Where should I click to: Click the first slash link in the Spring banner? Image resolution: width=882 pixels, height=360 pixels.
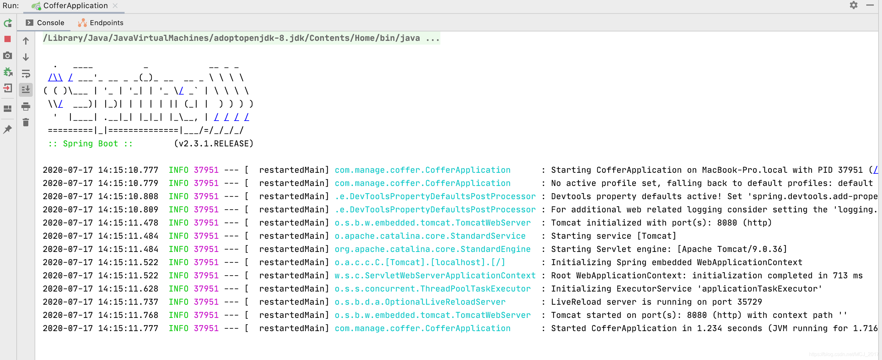coord(55,78)
